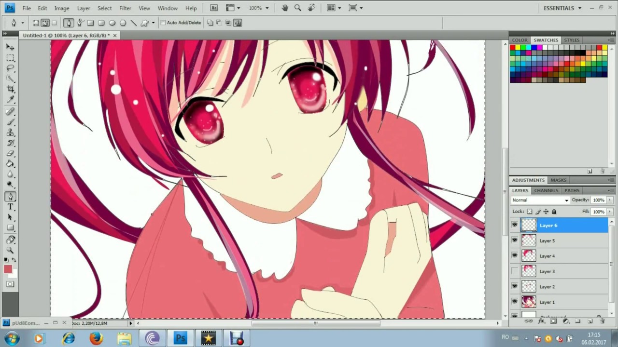Select the Healing Brush tool
The width and height of the screenshot is (618, 347).
pos(10,112)
